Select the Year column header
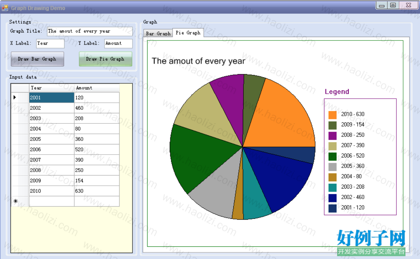 click(52, 88)
